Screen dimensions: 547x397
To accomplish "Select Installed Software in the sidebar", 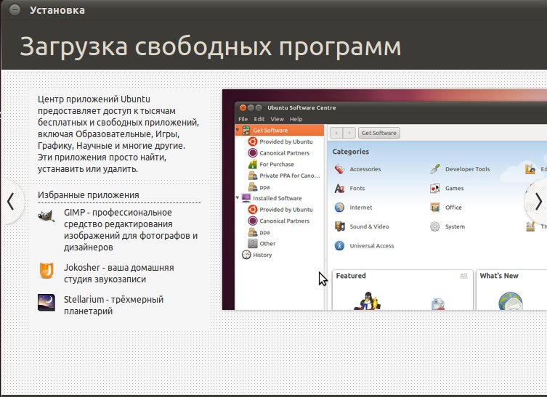I will tap(272, 198).
